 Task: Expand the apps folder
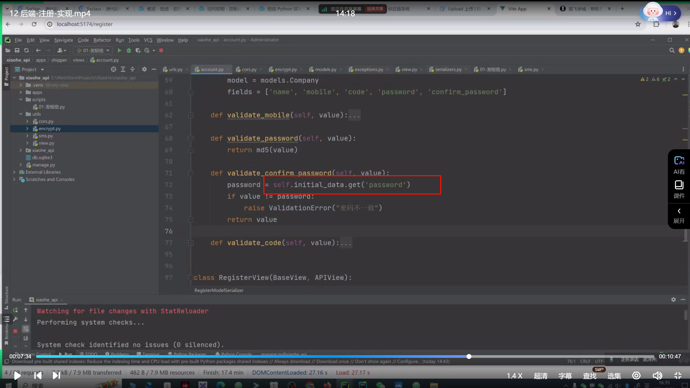pyautogui.click(x=21, y=92)
